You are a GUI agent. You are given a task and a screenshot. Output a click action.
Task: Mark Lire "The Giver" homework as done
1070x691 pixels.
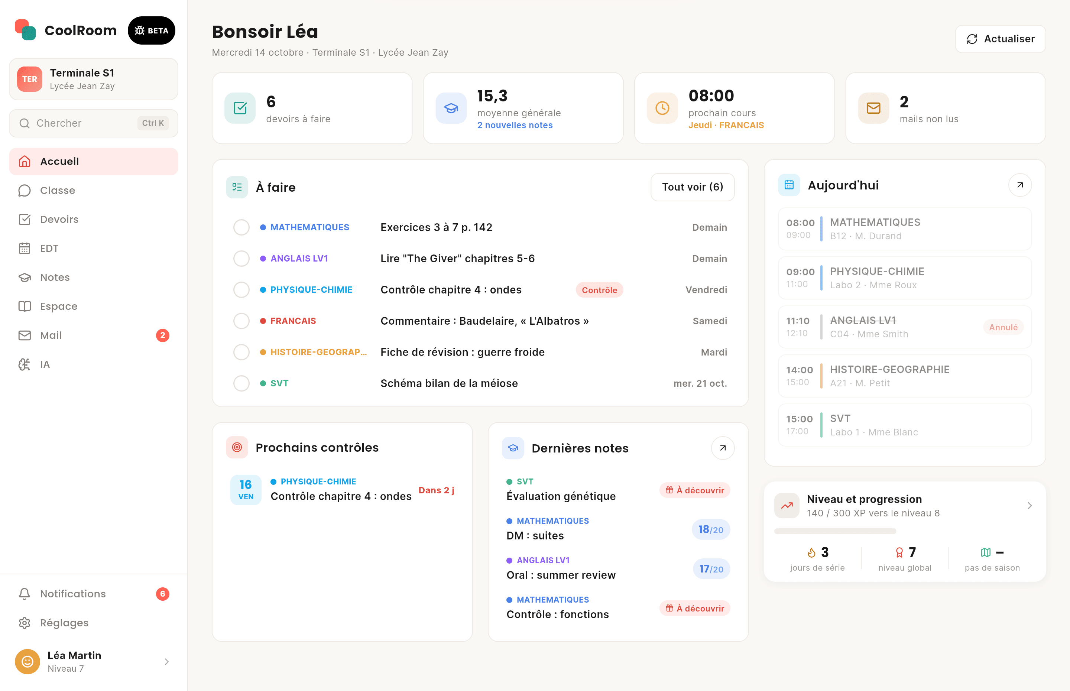(x=241, y=259)
